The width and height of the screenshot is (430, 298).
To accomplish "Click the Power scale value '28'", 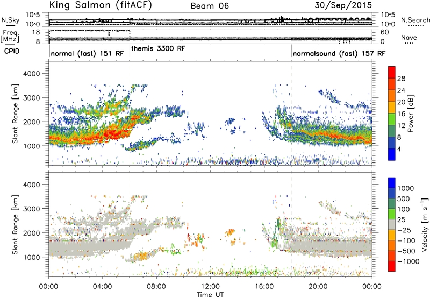I will click(401, 79).
